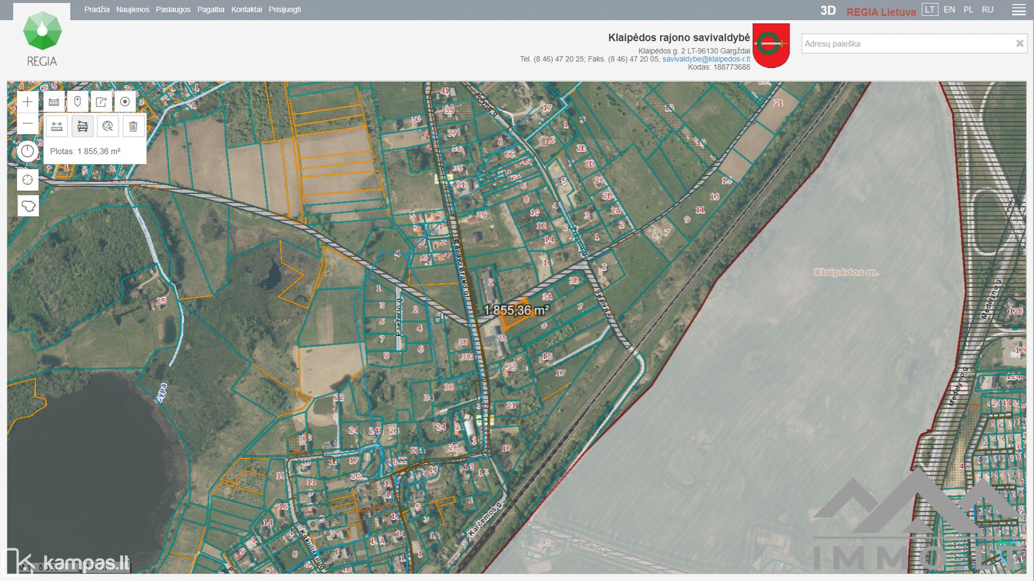Switch to 3D map view

pyautogui.click(x=828, y=11)
